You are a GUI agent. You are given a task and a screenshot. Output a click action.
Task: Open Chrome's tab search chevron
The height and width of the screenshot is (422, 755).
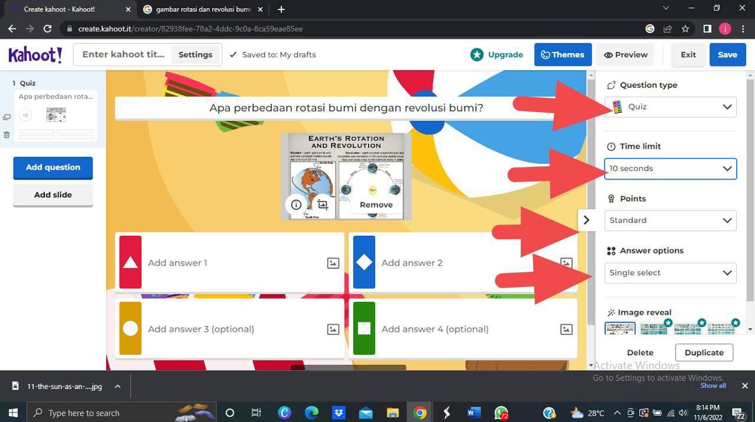[x=666, y=8]
